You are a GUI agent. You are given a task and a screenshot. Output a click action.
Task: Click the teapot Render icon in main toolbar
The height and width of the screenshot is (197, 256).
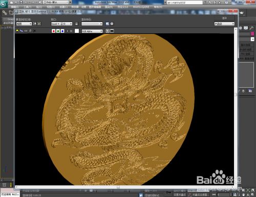coord(242,13)
